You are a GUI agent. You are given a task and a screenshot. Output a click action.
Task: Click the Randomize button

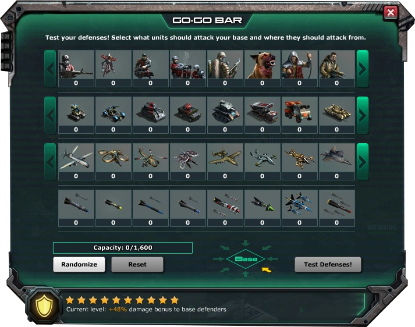pos(79,264)
